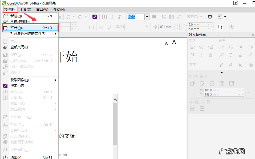Select the align top edges icon

point(192,54)
